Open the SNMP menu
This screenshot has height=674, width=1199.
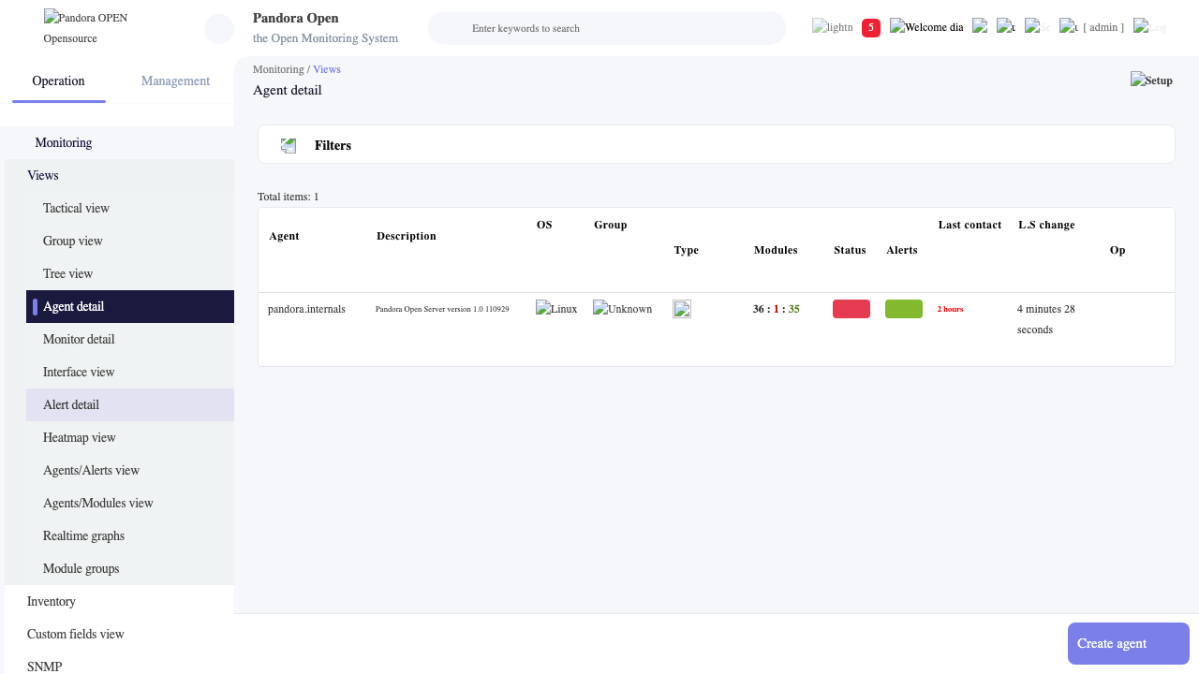[119, 663]
